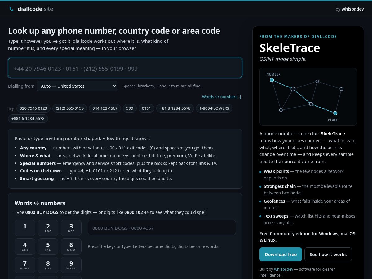Try the (212) 555-0199 example chip
Screen dimensions: 372x279
coord(70,108)
